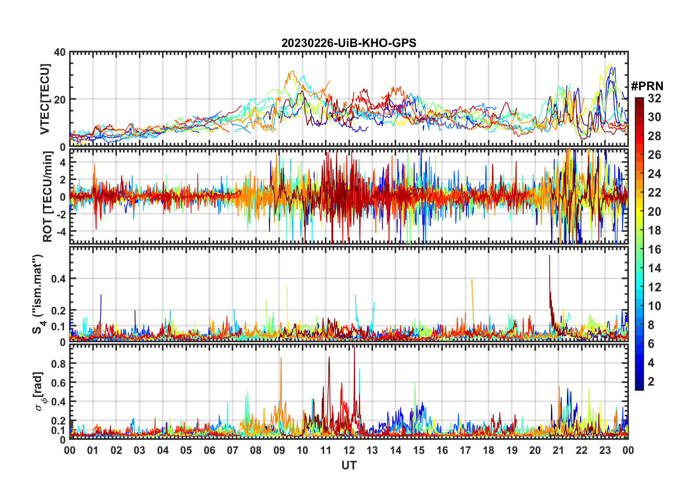Click UT axis hour label 13

pos(372,450)
